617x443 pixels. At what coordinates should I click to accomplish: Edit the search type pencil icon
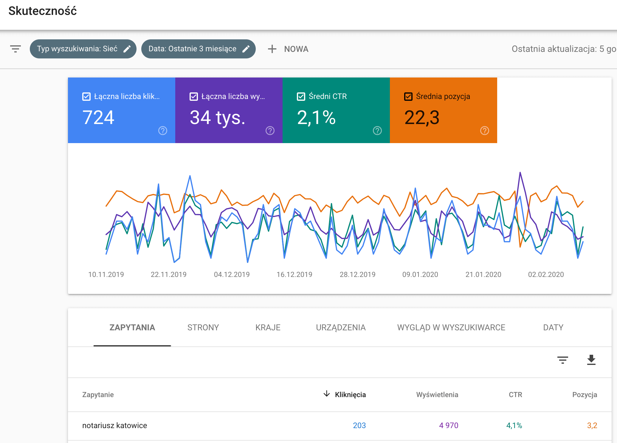(127, 49)
